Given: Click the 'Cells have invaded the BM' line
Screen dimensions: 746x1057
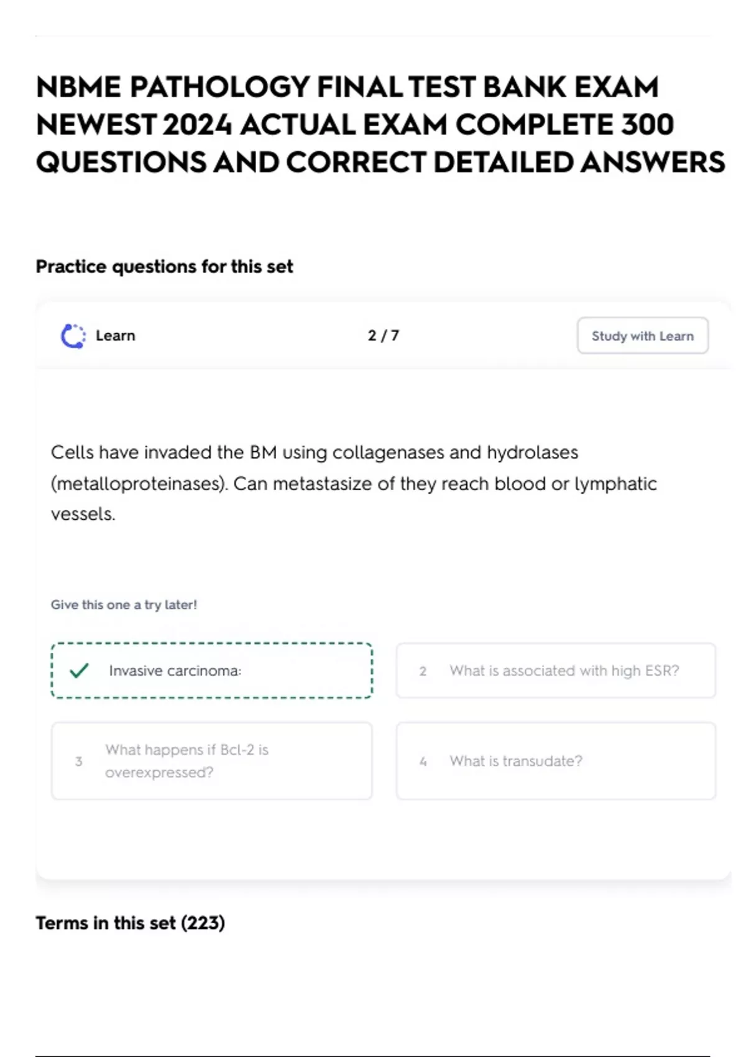Looking at the screenshot, I should coord(314,452).
